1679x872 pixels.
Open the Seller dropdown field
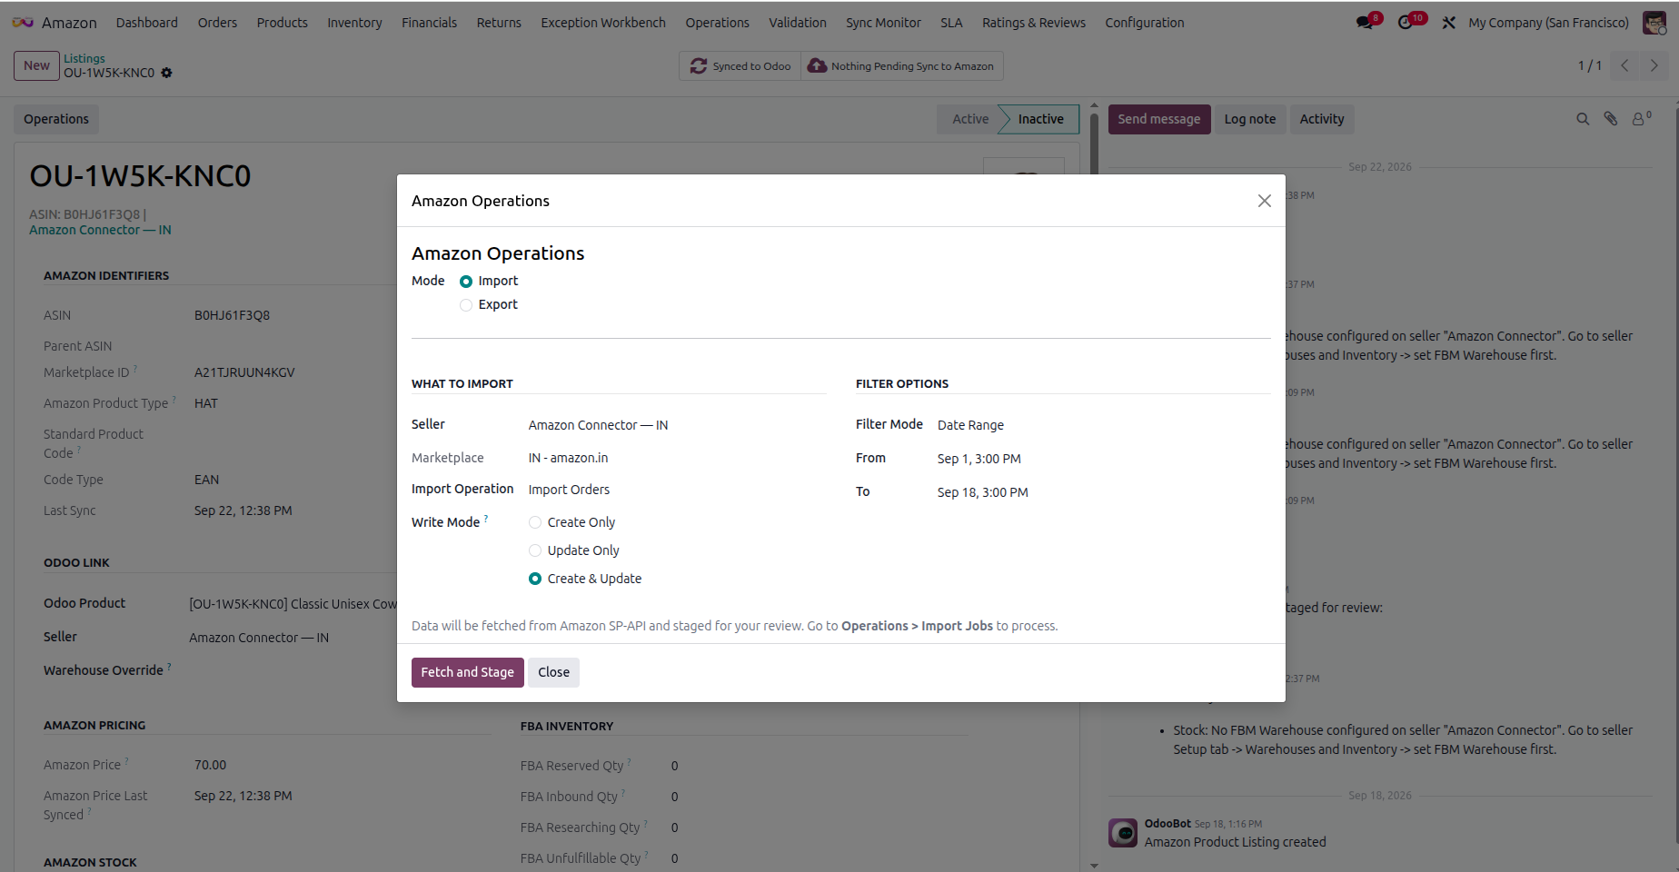pyautogui.click(x=676, y=425)
